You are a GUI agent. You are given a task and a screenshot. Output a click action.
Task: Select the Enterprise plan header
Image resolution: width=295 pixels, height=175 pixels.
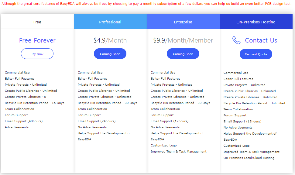183,22
